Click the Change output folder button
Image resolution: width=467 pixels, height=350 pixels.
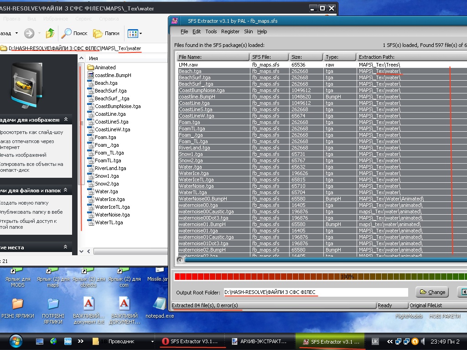click(432, 292)
